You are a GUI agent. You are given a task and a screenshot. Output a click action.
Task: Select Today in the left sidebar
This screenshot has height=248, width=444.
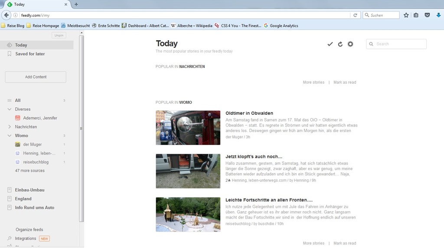point(21,45)
